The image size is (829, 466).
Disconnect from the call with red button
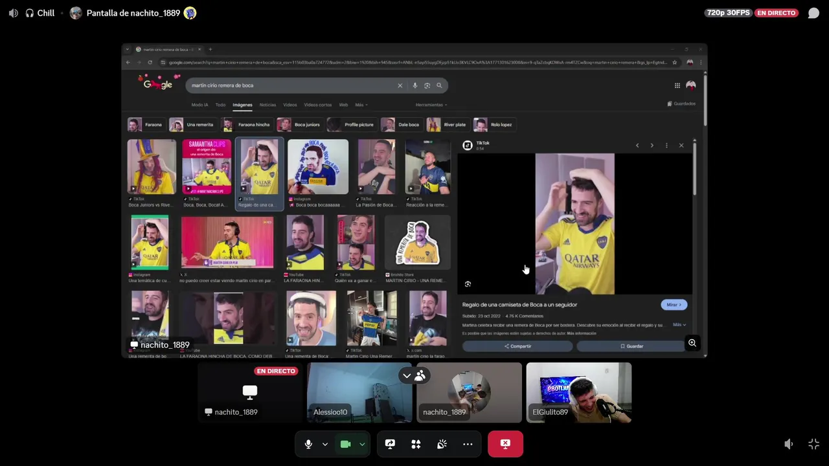[505, 444]
